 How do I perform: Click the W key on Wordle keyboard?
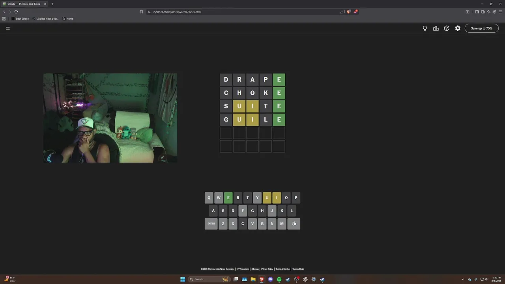click(x=219, y=198)
